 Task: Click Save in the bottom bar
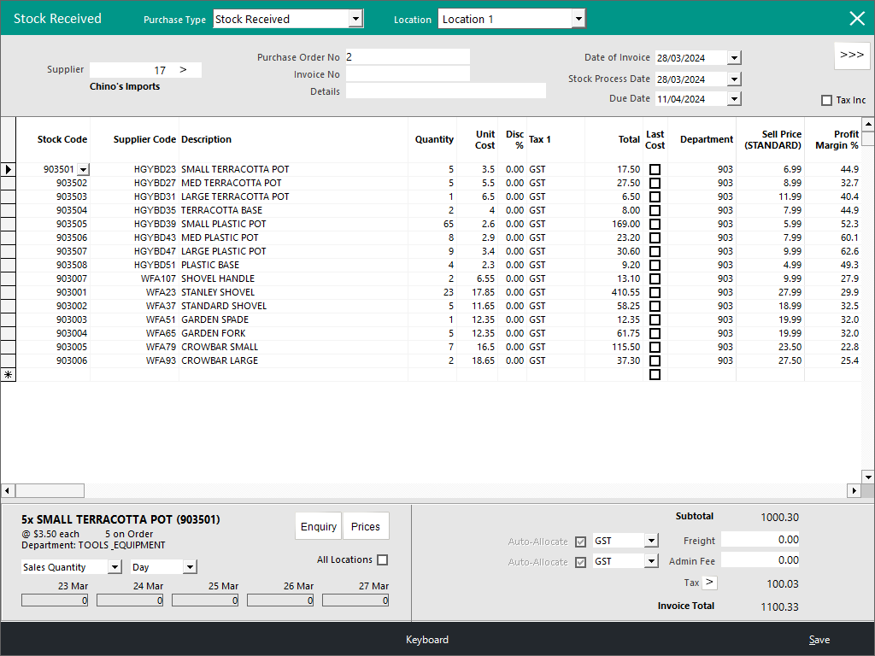[x=819, y=640]
